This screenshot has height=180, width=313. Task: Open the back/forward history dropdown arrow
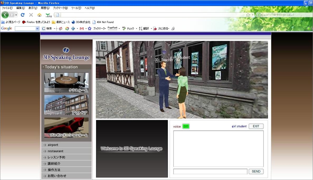pos(16,15)
